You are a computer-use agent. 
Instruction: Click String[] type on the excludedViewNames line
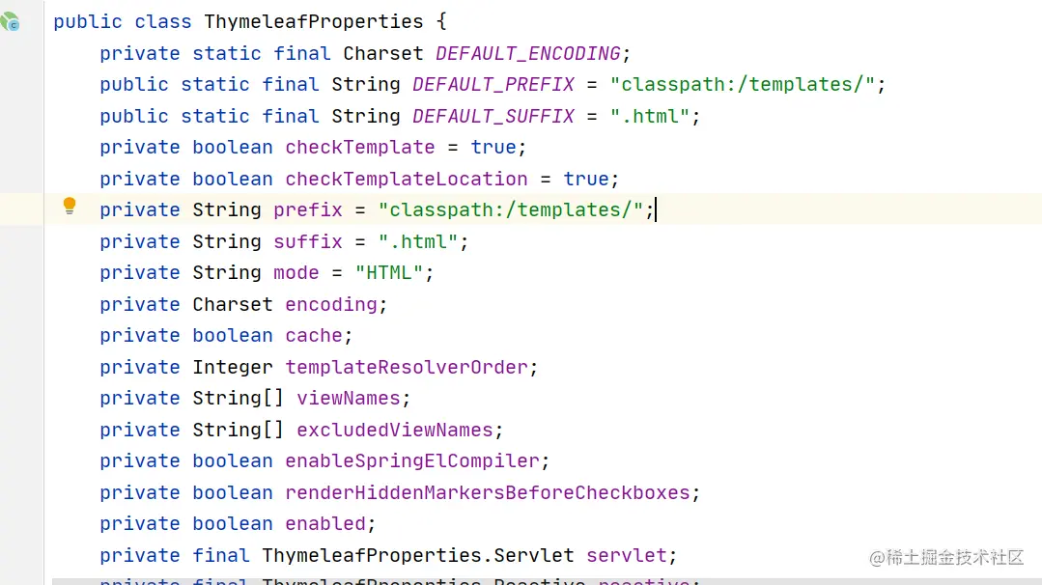pos(239,431)
